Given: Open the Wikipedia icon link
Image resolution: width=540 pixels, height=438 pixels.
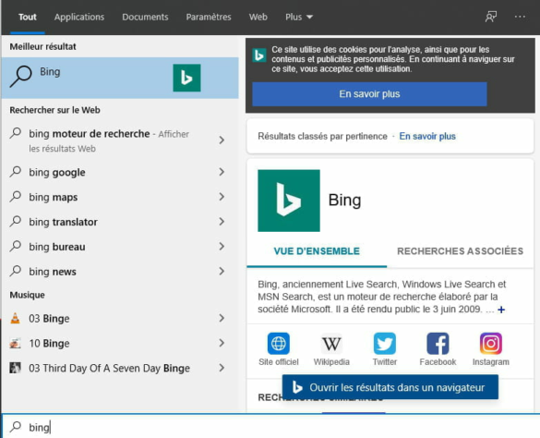Looking at the screenshot, I should tap(331, 344).
